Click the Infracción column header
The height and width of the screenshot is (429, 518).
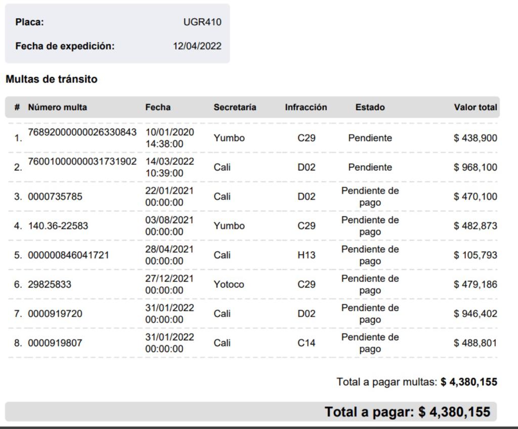[306, 107]
